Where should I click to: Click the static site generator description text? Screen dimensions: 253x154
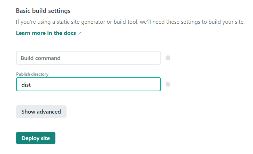point(130,22)
